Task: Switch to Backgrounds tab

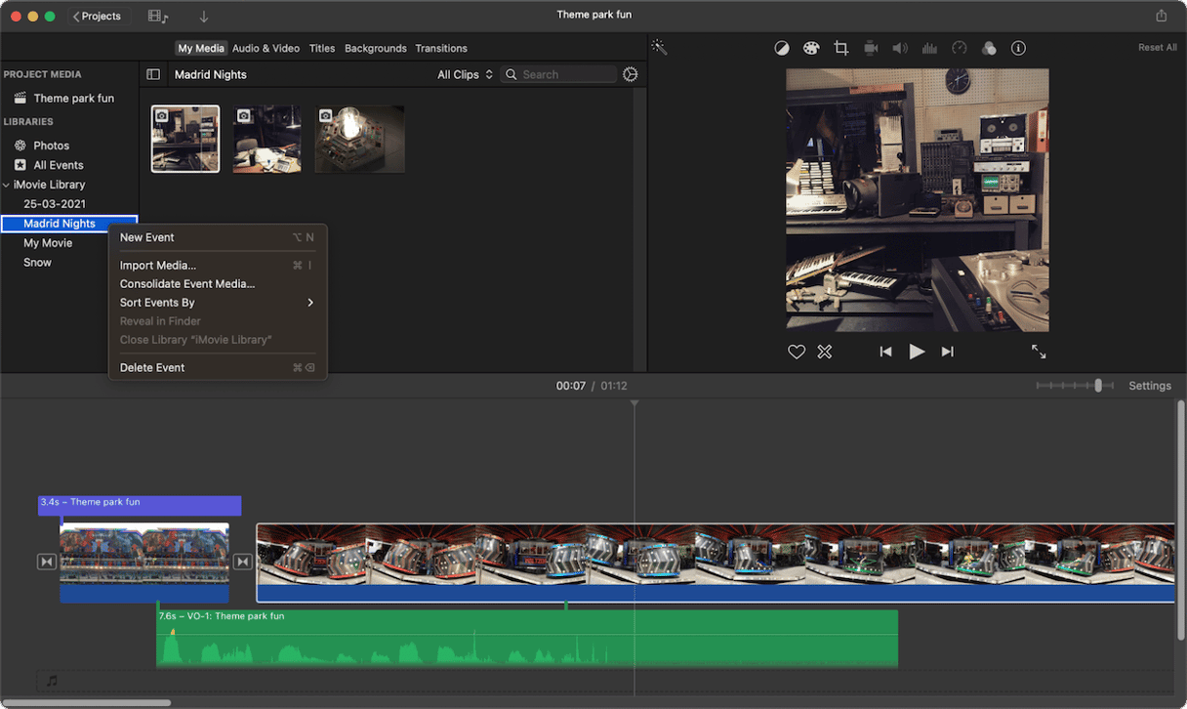Action: [376, 48]
